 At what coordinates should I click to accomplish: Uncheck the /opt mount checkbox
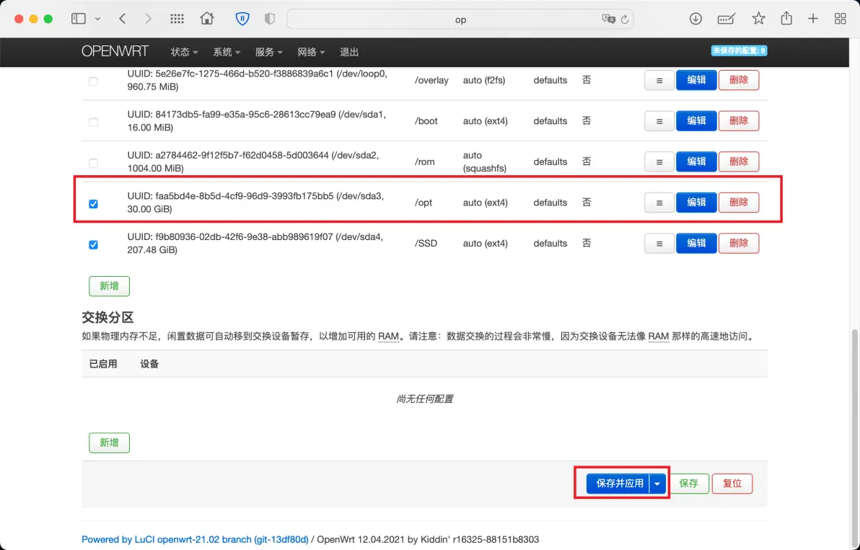coord(93,204)
